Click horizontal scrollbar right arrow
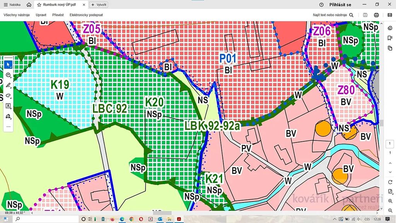This screenshot has height=223, width=396. pyautogui.click(x=377, y=213)
